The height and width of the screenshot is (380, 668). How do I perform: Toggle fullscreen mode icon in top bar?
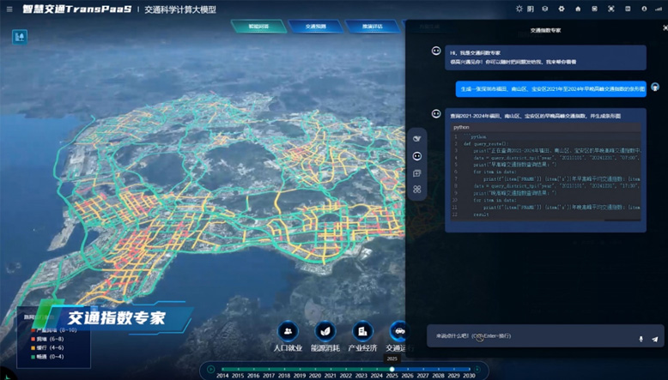(610, 9)
